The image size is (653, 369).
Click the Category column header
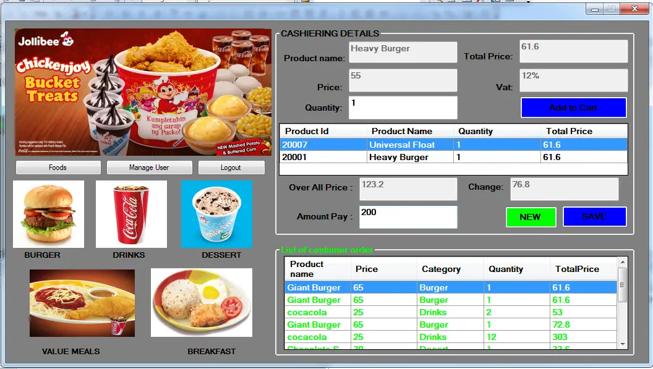coord(450,269)
